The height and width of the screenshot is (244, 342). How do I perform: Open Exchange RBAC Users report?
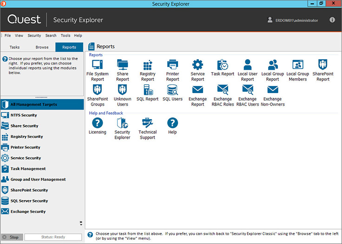pos(248,95)
